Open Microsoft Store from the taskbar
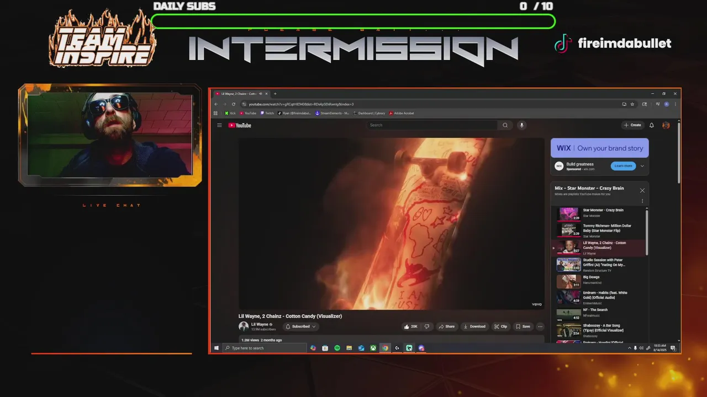Viewport: 707px width, 397px height. (325, 348)
